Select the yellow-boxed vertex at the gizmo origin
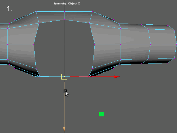The width and height of the screenshot is (177, 133). [64, 77]
